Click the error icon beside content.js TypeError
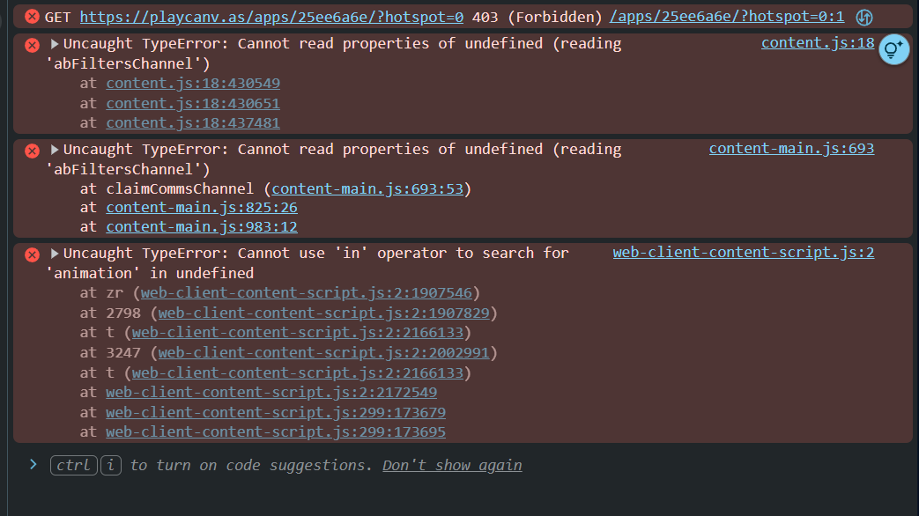This screenshot has width=919, height=516. pos(33,44)
